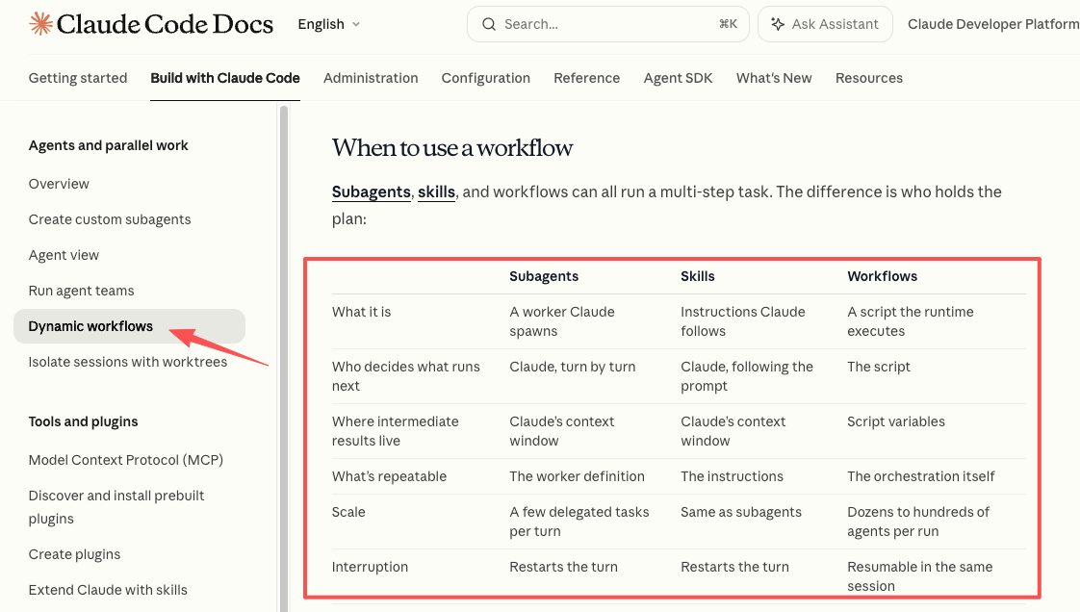Click the 'Interruption' row label
Image resolution: width=1080 pixels, height=612 pixels.
click(x=370, y=567)
